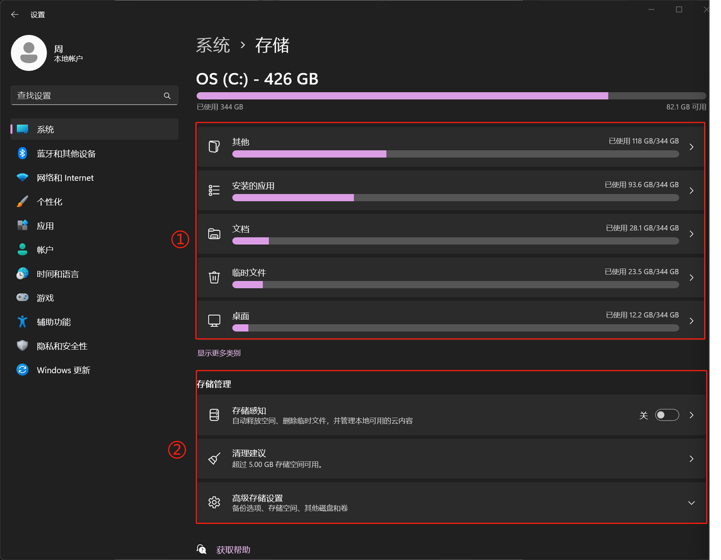721x560 pixels.
Task: Click the gear icon for 高级存储设置
Action: tap(214, 502)
